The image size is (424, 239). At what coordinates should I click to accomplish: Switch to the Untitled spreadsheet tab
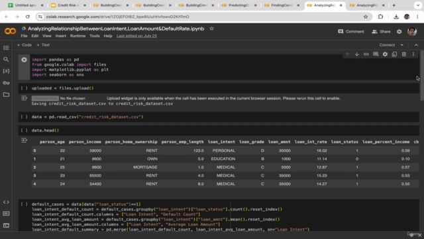pyautogui.click(x=26, y=5)
